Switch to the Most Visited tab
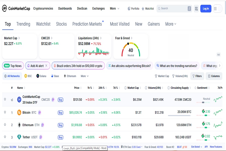Image resolution: width=226 pixels, height=151 pixels. pyautogui.click(x=120, y=24)
